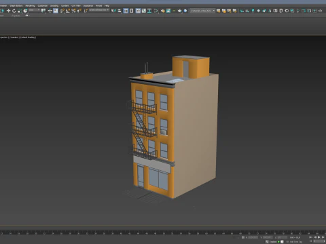Click the X coordinate field

pos(253,237)
